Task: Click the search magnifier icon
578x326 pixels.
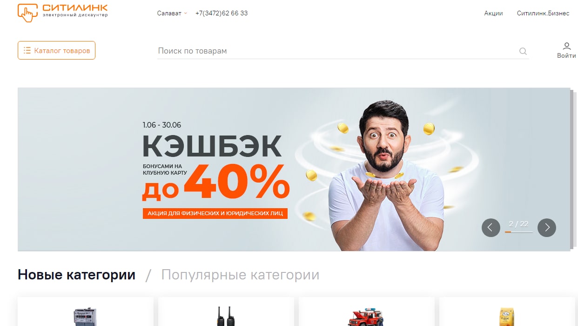Action: pyautogui.click(x=523, y=51)
